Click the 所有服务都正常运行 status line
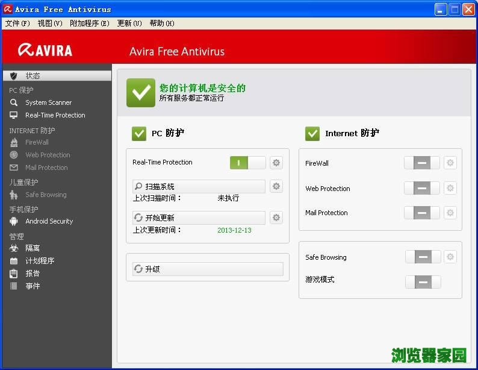 tap(191, 98)
